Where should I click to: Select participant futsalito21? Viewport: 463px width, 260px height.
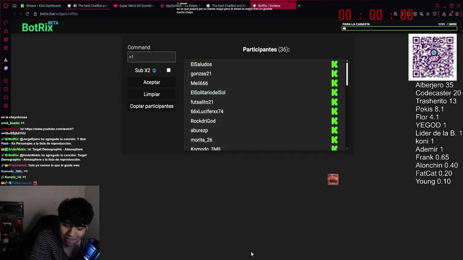pos(202,102)
